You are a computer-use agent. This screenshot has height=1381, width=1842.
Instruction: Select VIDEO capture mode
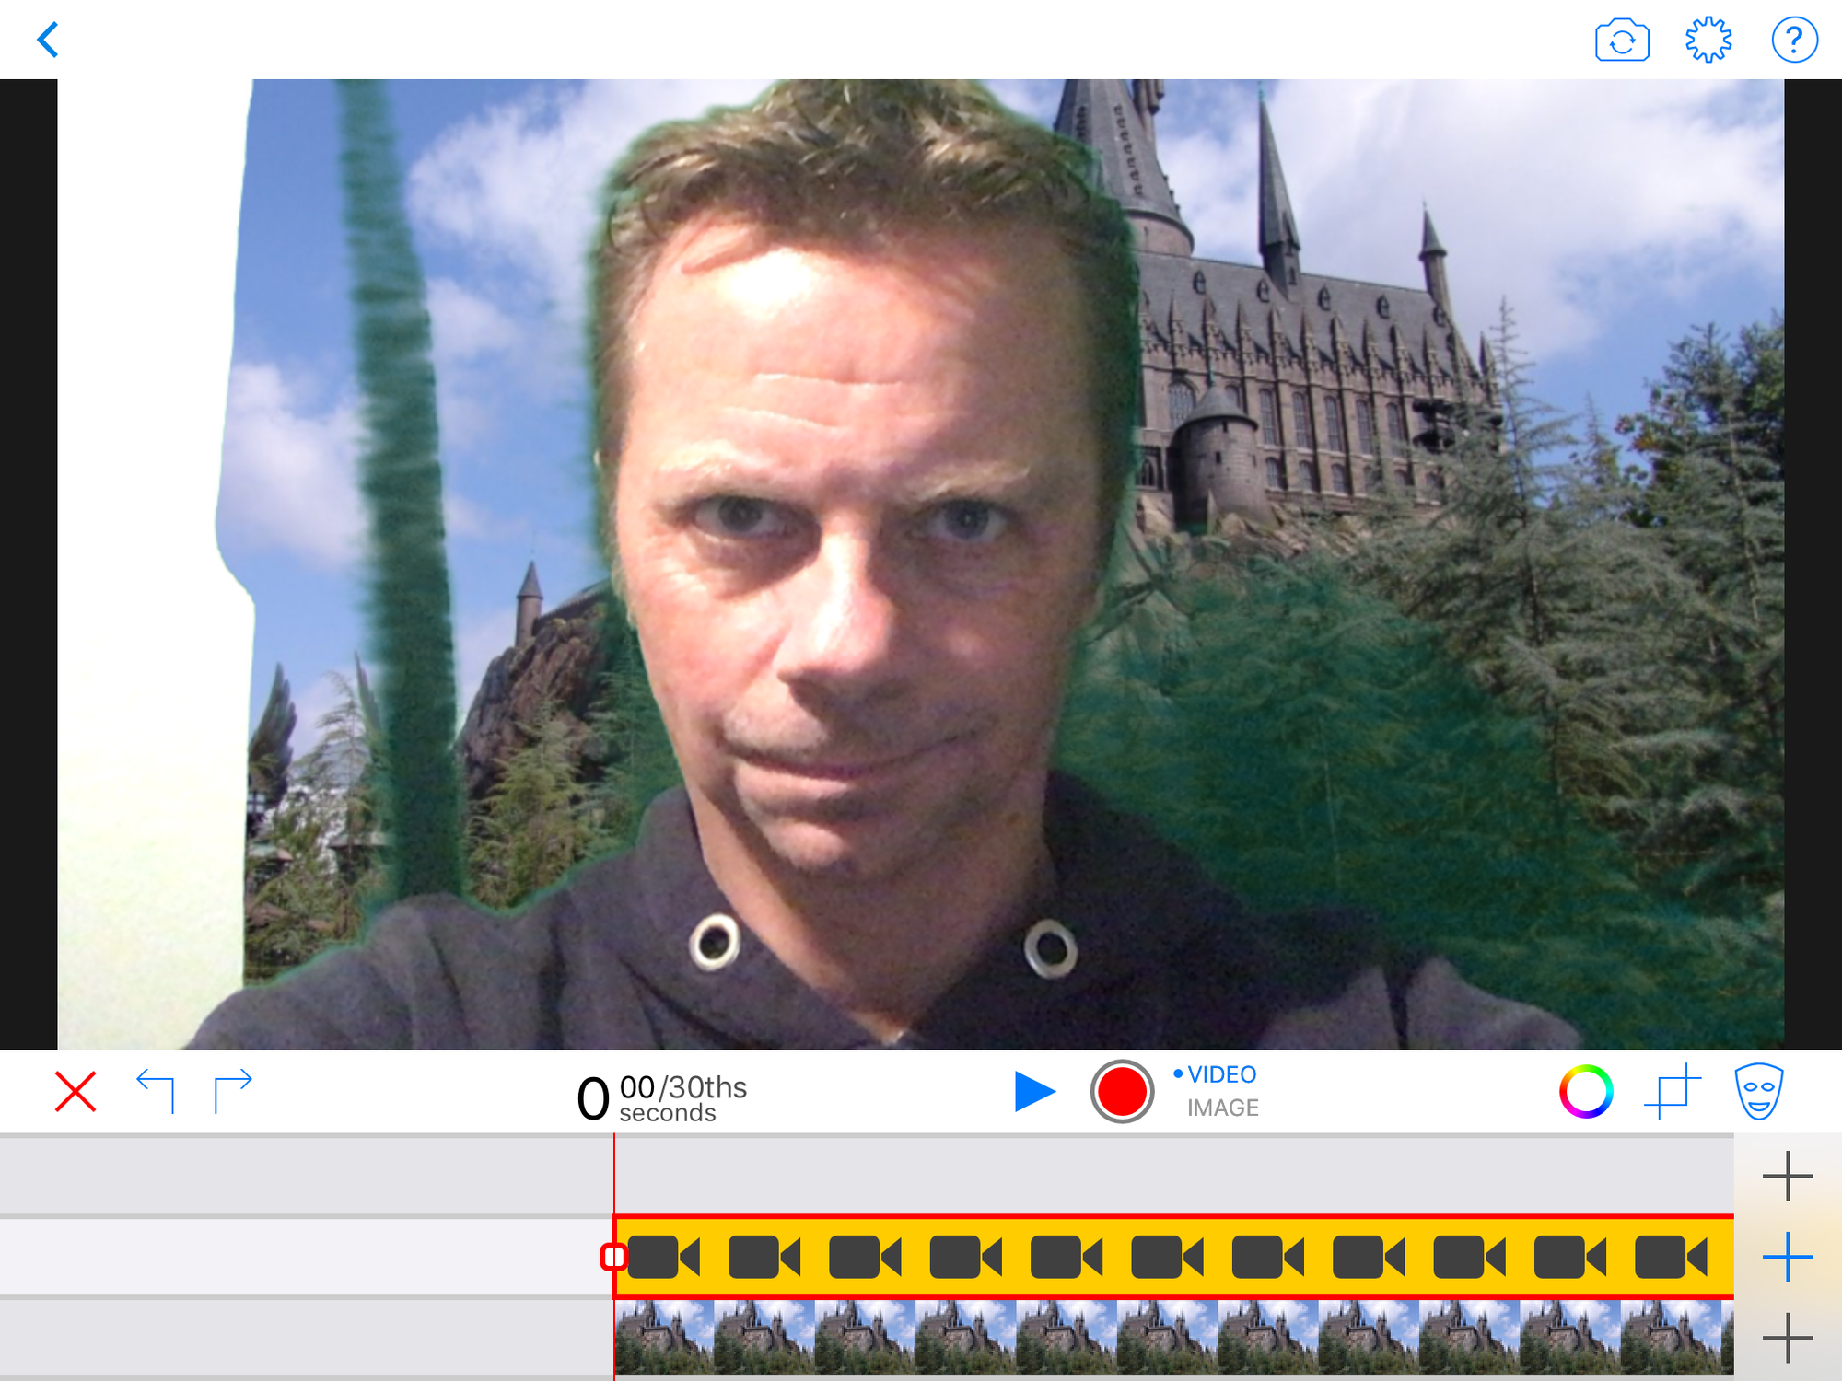click(1221, 1074)
